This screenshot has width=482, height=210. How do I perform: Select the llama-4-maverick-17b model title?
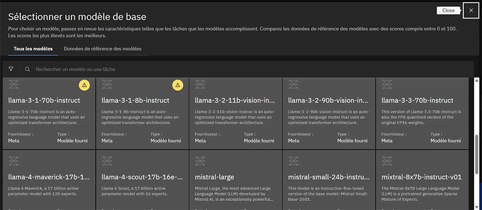click(49, 177)
